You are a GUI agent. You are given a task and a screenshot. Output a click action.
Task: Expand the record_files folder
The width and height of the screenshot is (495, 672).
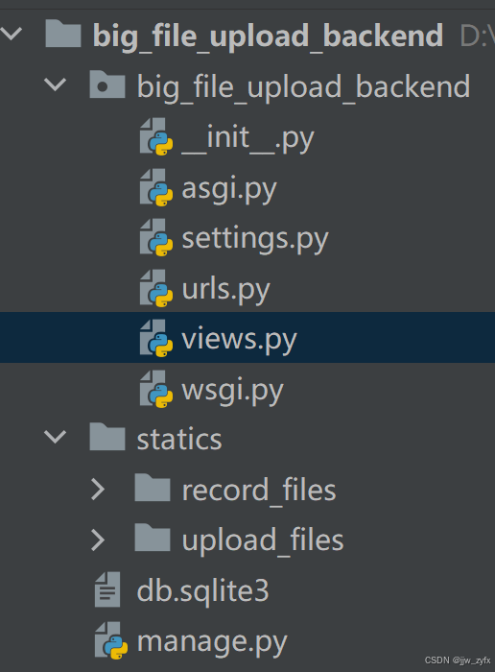98,490
